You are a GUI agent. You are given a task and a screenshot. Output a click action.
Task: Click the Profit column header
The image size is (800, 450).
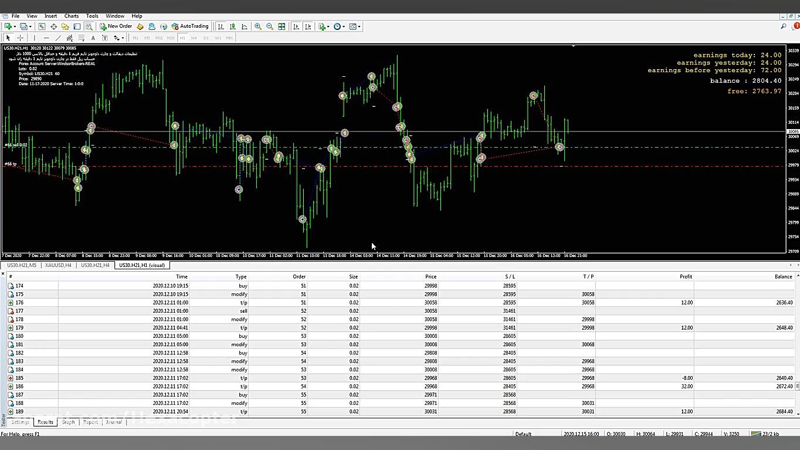(x=685, y=276)
